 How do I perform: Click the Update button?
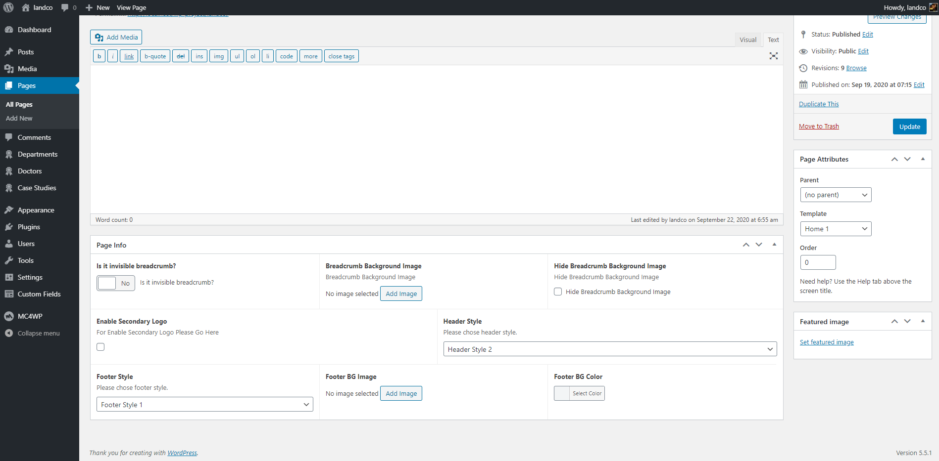coord(909,126)
